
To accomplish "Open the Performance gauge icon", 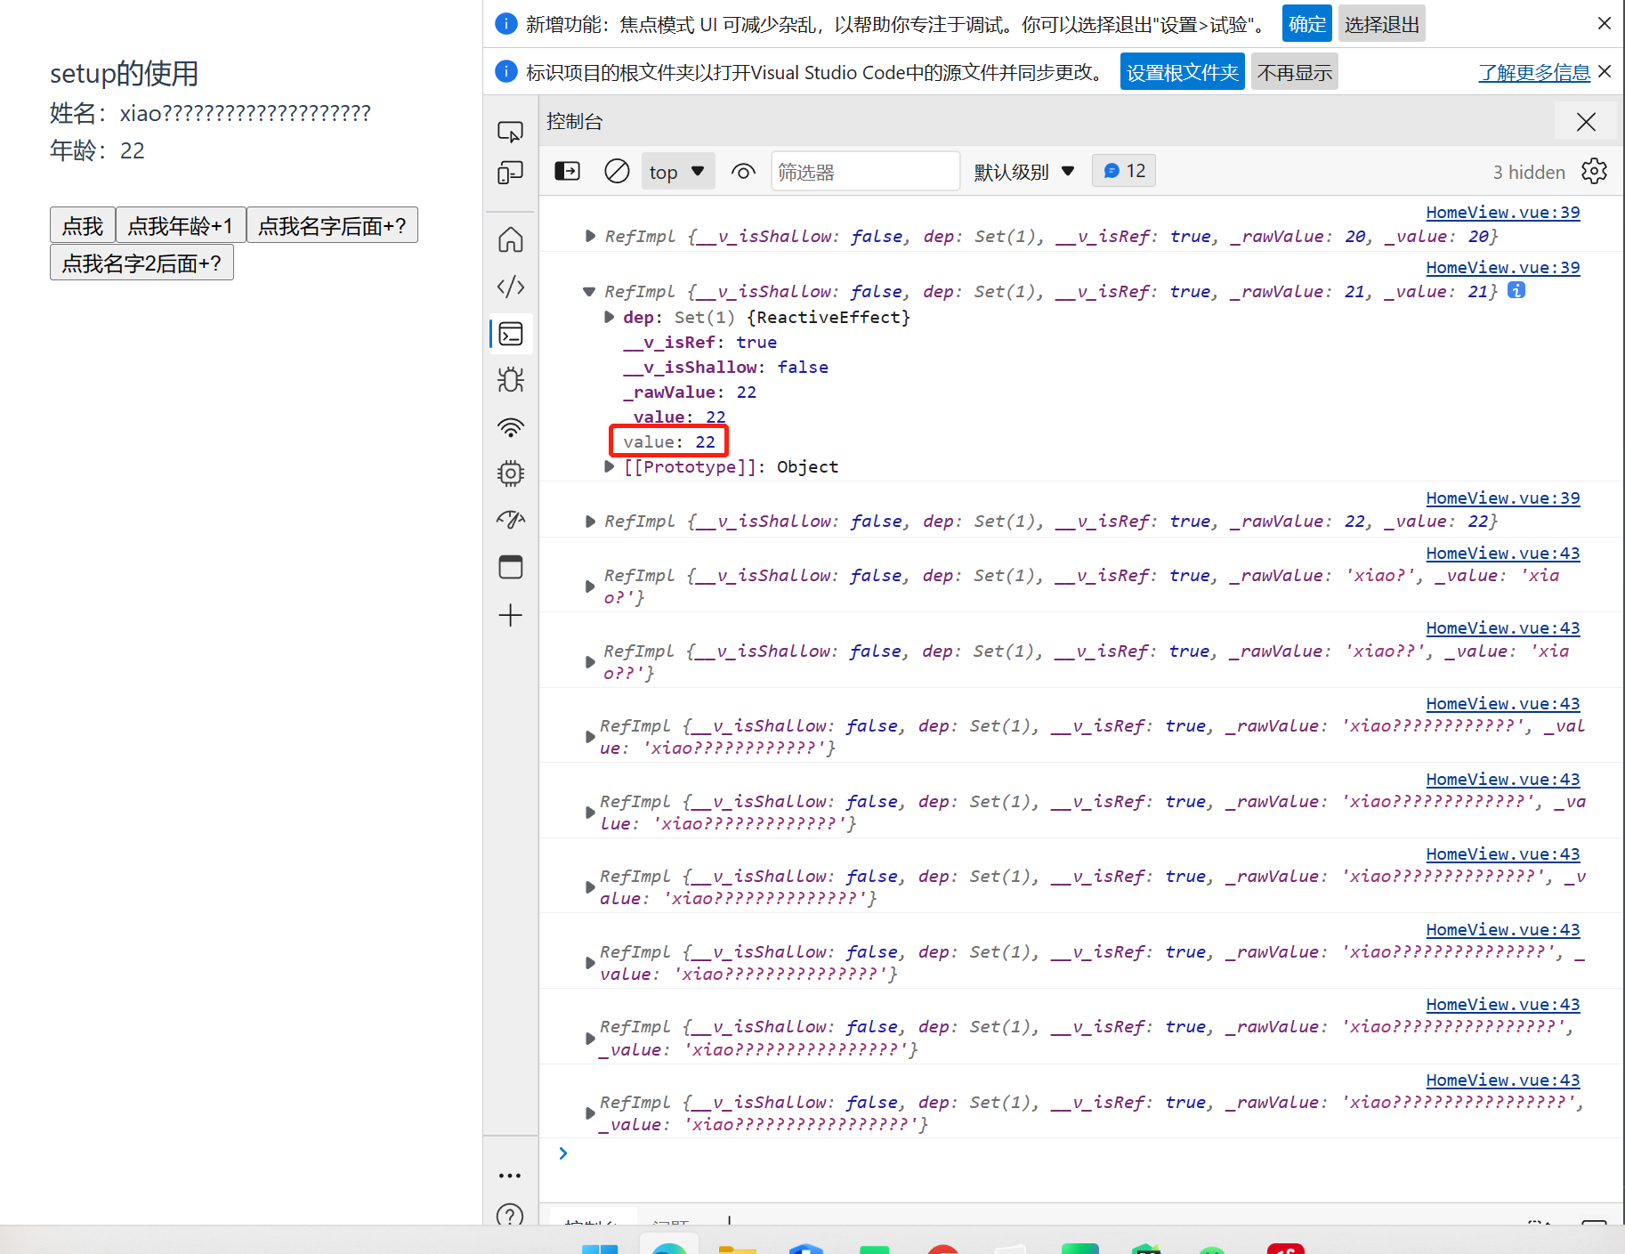I will point(511,520).
